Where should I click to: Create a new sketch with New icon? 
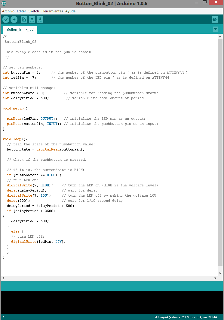pyautogui.click(x=24, y=20)
